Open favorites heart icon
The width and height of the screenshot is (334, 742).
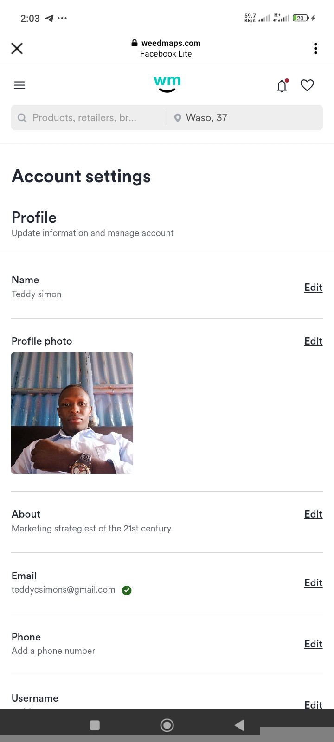coord(307,85)
